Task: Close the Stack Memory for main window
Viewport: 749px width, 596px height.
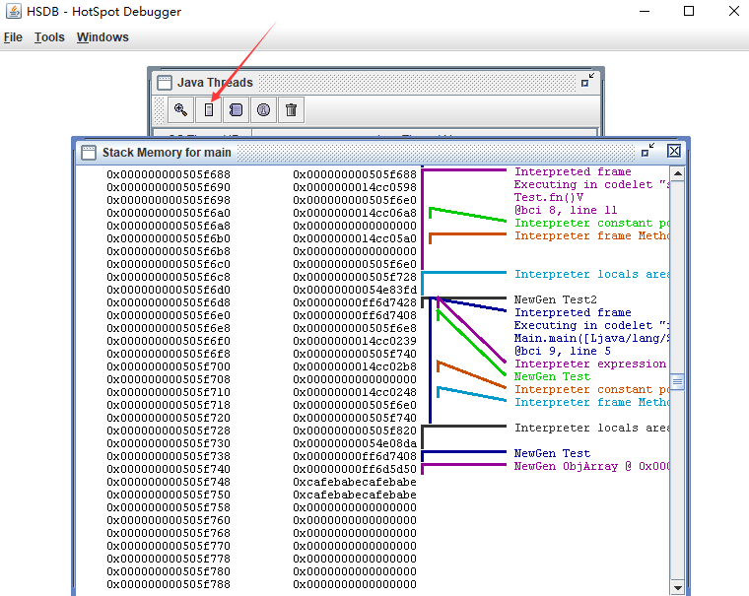Action: click(674, 151)
